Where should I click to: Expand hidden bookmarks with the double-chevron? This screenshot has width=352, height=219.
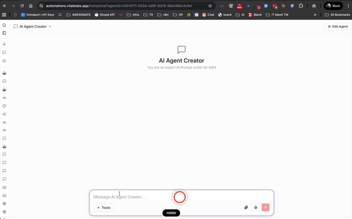315,15
